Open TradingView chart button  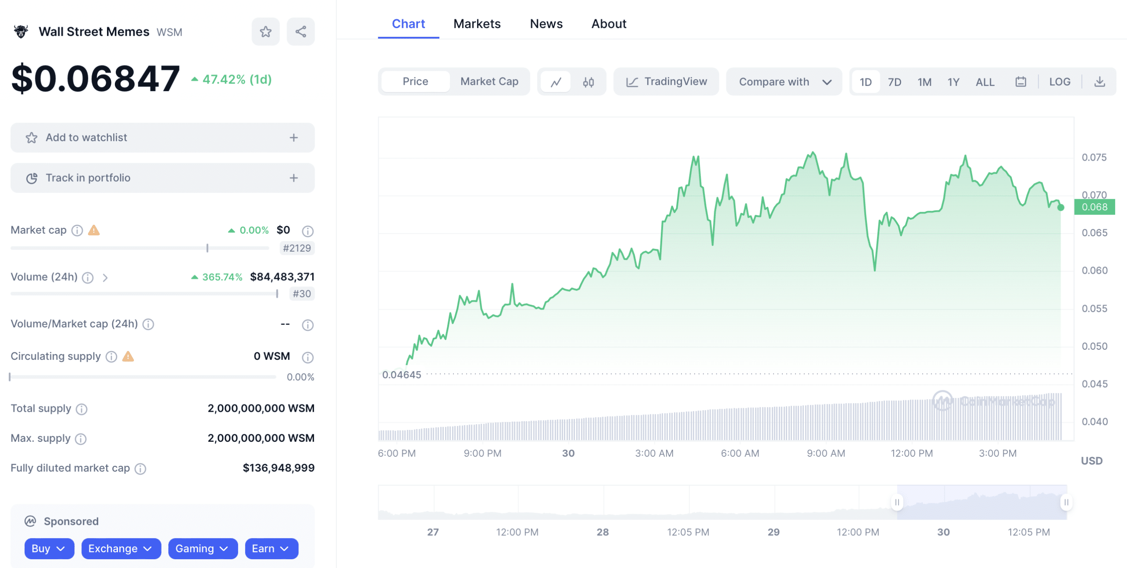coord(666,82)
